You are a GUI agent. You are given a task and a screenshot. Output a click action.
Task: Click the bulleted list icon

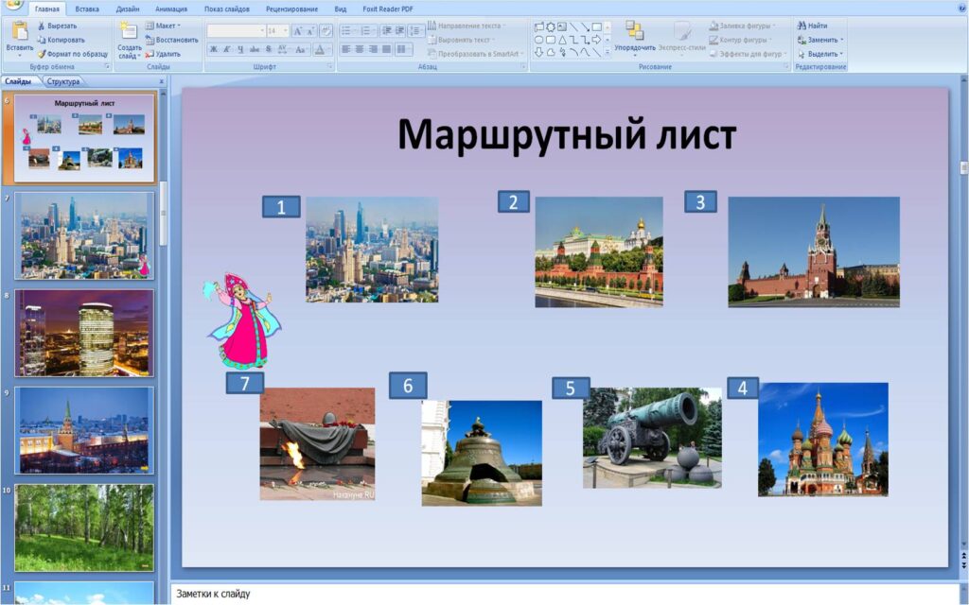[x=346, y=30]
